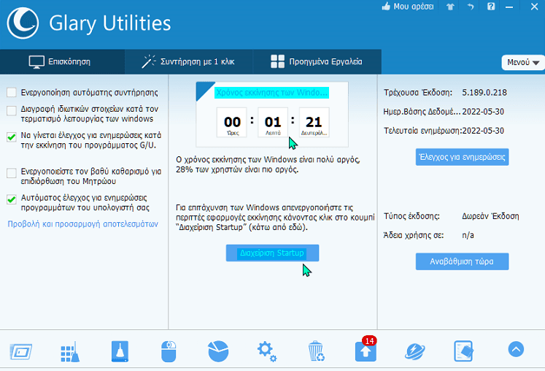Screen dimensions: 545x371
Task: Minimize the Glary Utilities window
Action: (x=509, y=7)
